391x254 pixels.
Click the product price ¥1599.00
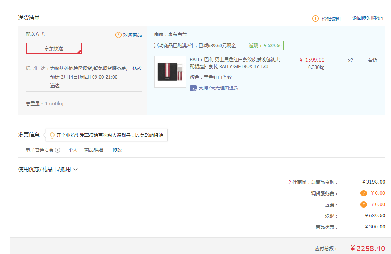(312, 60)
